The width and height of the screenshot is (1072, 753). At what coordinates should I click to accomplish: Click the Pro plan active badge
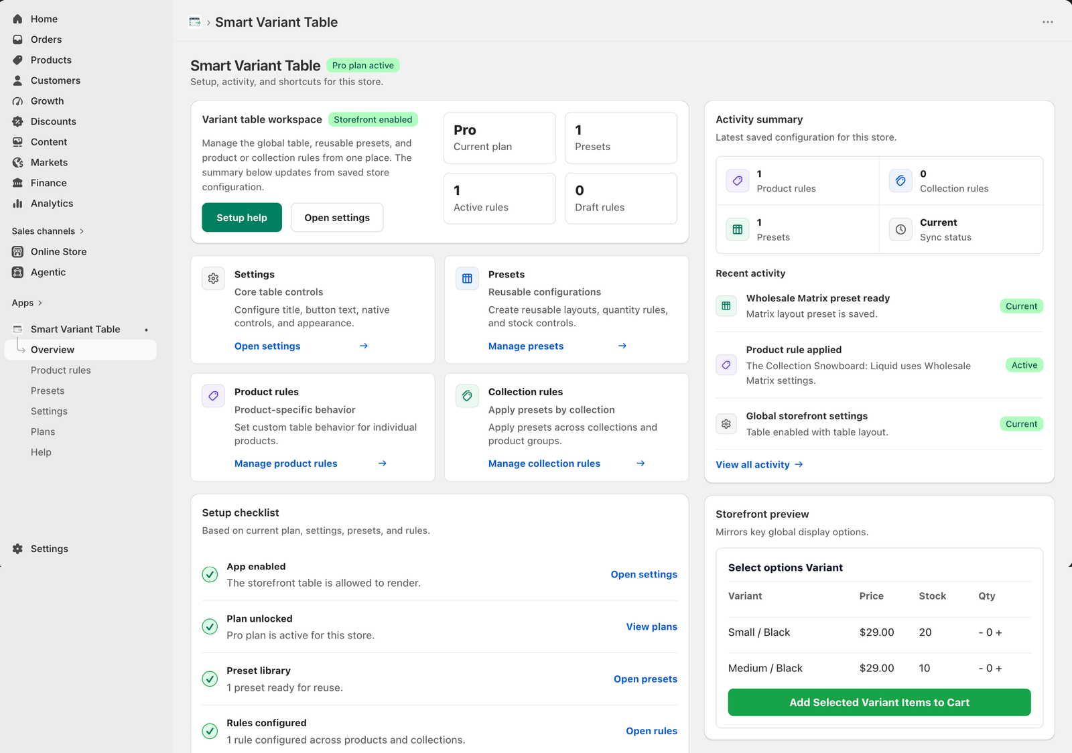point(363,66)
